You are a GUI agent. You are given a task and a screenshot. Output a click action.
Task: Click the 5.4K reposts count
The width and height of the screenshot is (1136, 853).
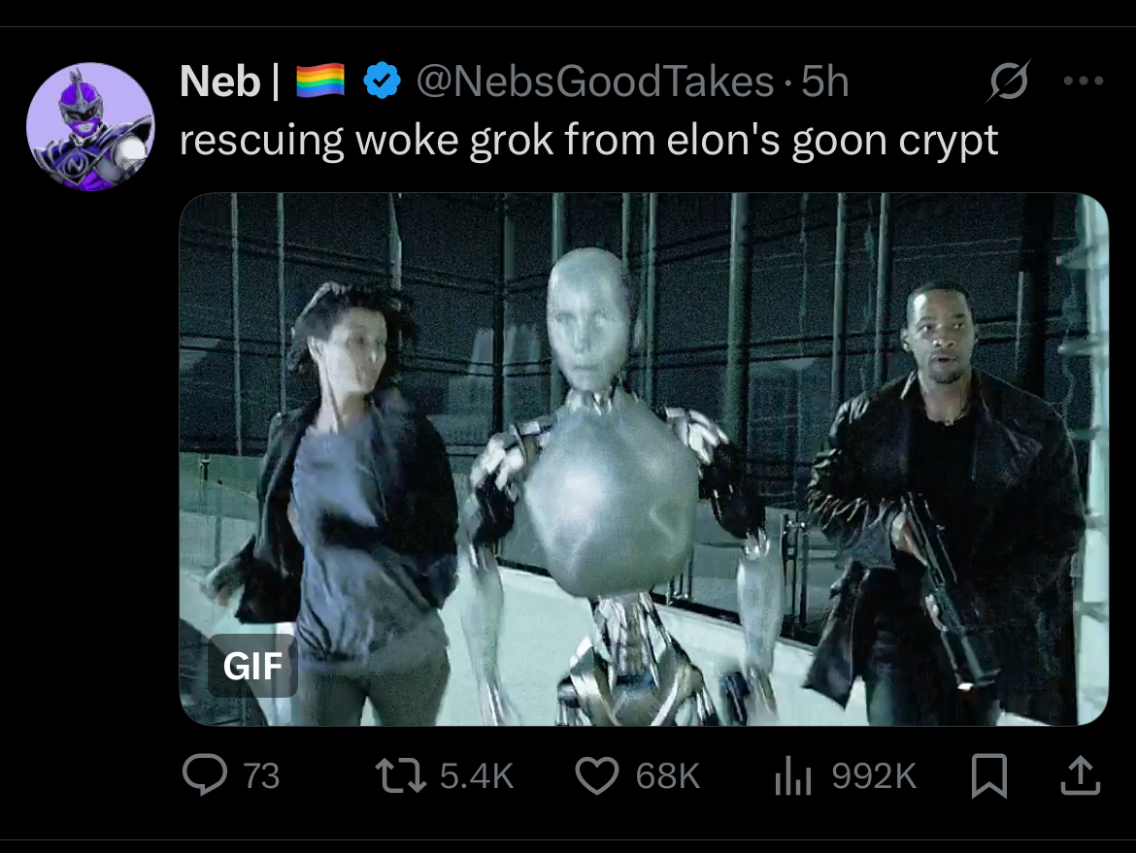click(476, 776)
